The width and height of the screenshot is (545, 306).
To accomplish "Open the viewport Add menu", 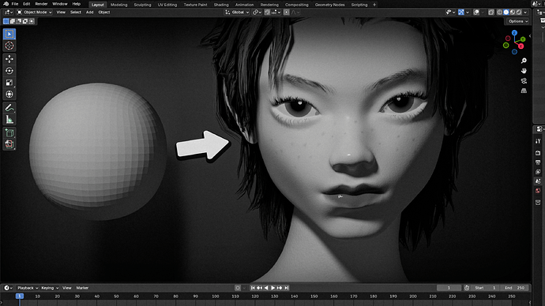I will 90,12.
